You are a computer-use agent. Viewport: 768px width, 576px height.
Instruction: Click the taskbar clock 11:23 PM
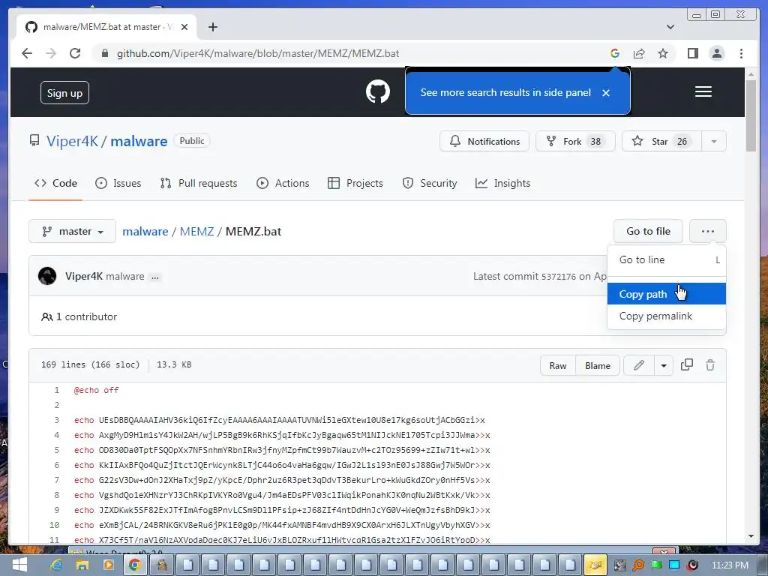click(x=730, y=565)
